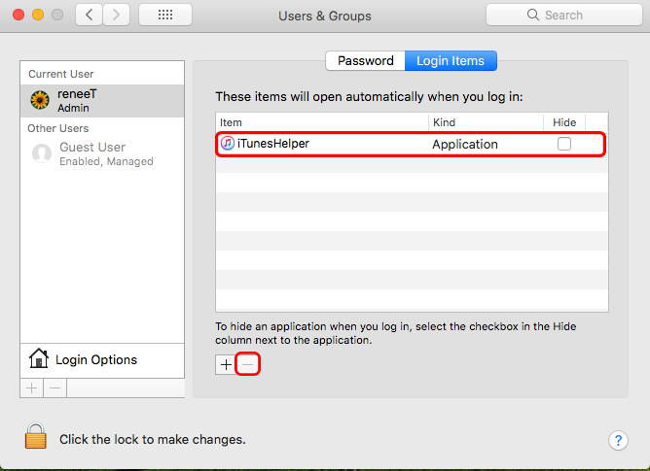The image size is (650, 471).
Task: Click the Login Options house icon
Action: (39, 359)
